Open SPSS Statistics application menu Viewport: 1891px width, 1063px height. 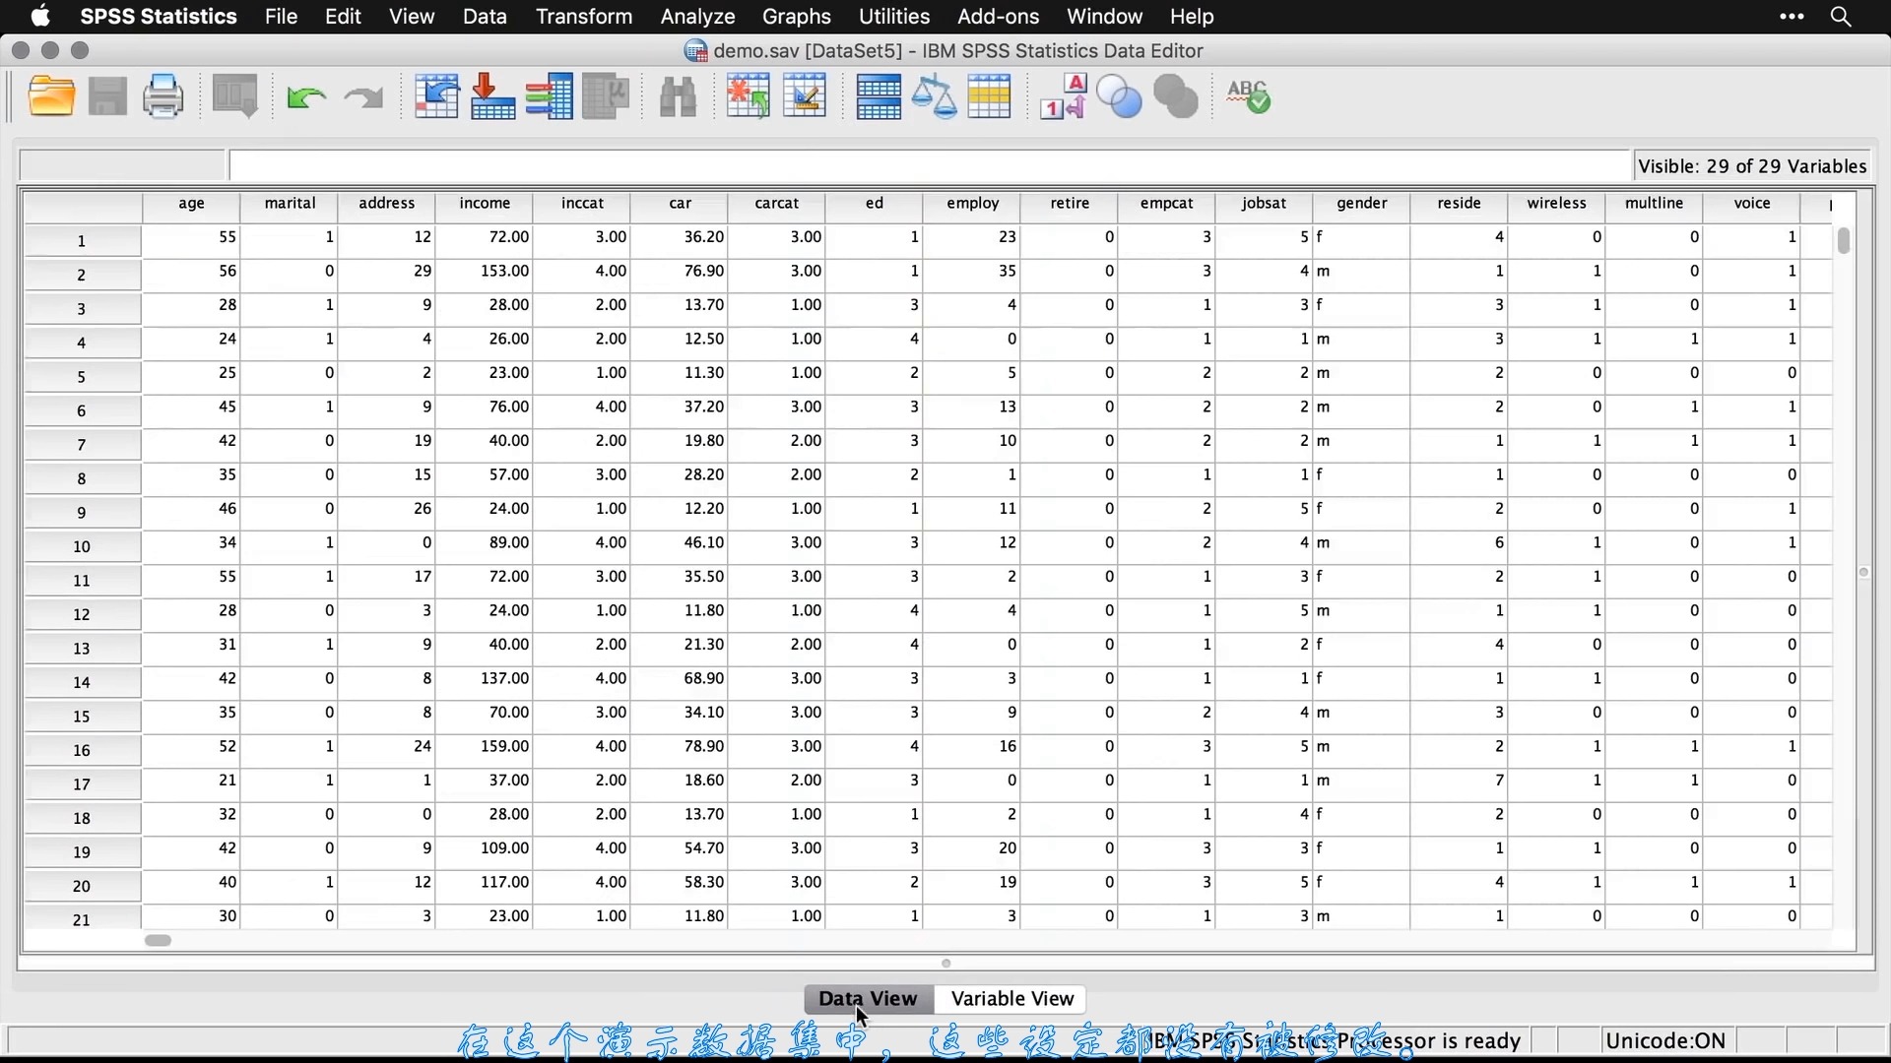[159, 17]
